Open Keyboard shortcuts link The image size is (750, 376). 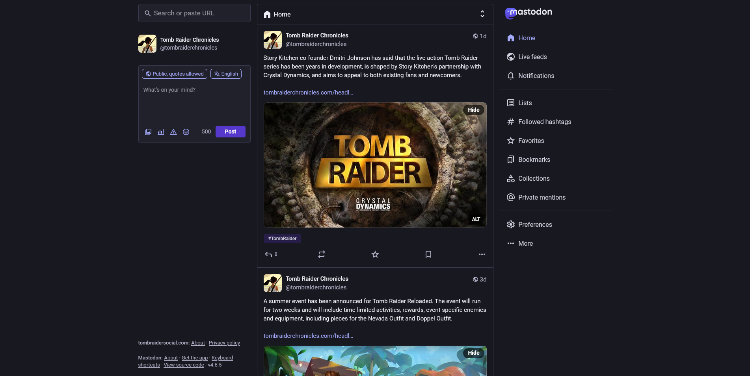coord(222,358)
